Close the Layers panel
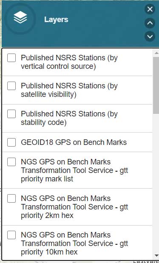The height and width of the screenshot is (263, 159). (x=150, y=9)
